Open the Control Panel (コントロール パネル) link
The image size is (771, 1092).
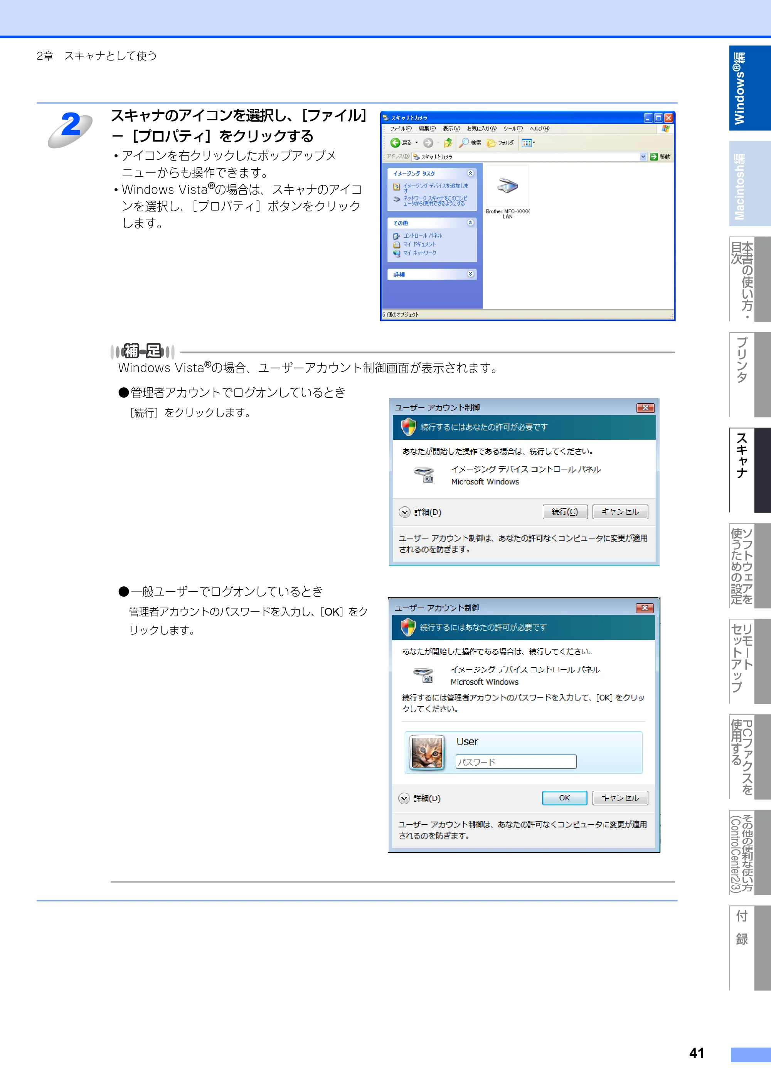tap(422, 235)
